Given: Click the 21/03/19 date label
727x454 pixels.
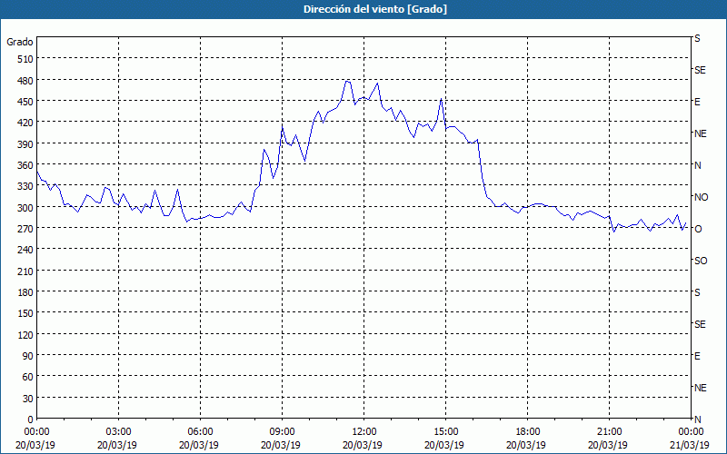Looking at the screenshot, I should 691,445.
